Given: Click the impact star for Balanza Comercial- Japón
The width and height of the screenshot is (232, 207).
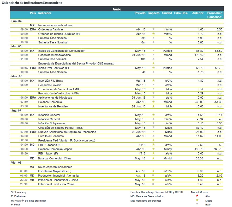Looking at the screenshot, I should 153,149.
